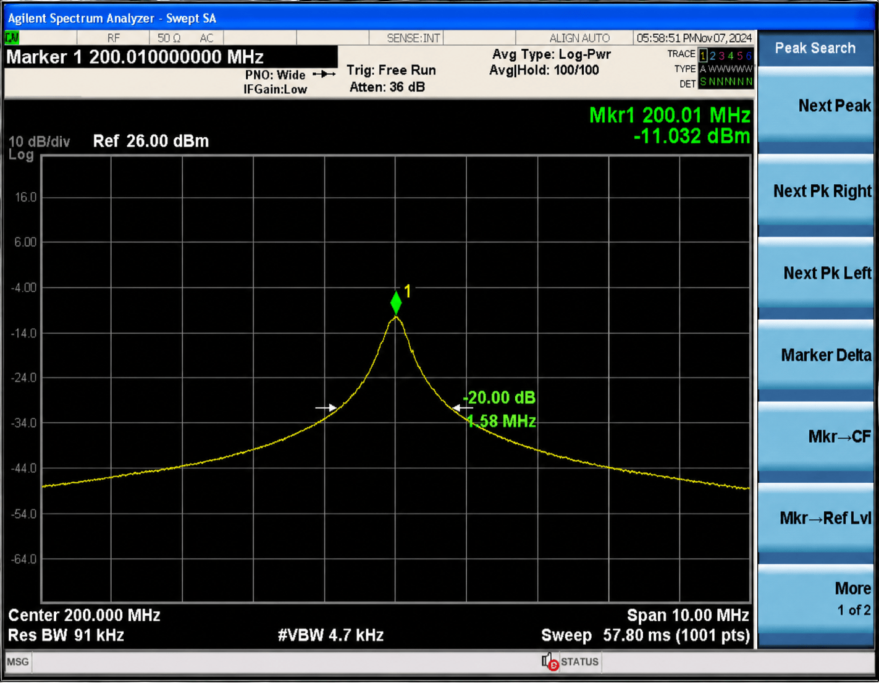This screenshot has width=879, height=683.
Task: Click the date and time display
Action: (694, 38)
